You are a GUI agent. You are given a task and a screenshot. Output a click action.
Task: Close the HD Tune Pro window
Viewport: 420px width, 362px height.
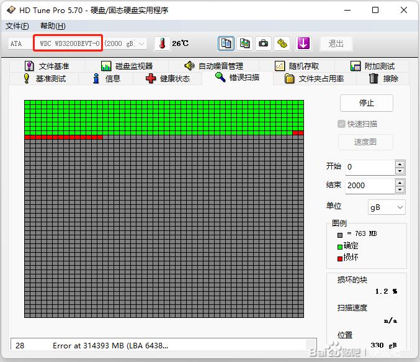[x=404, y=10]
